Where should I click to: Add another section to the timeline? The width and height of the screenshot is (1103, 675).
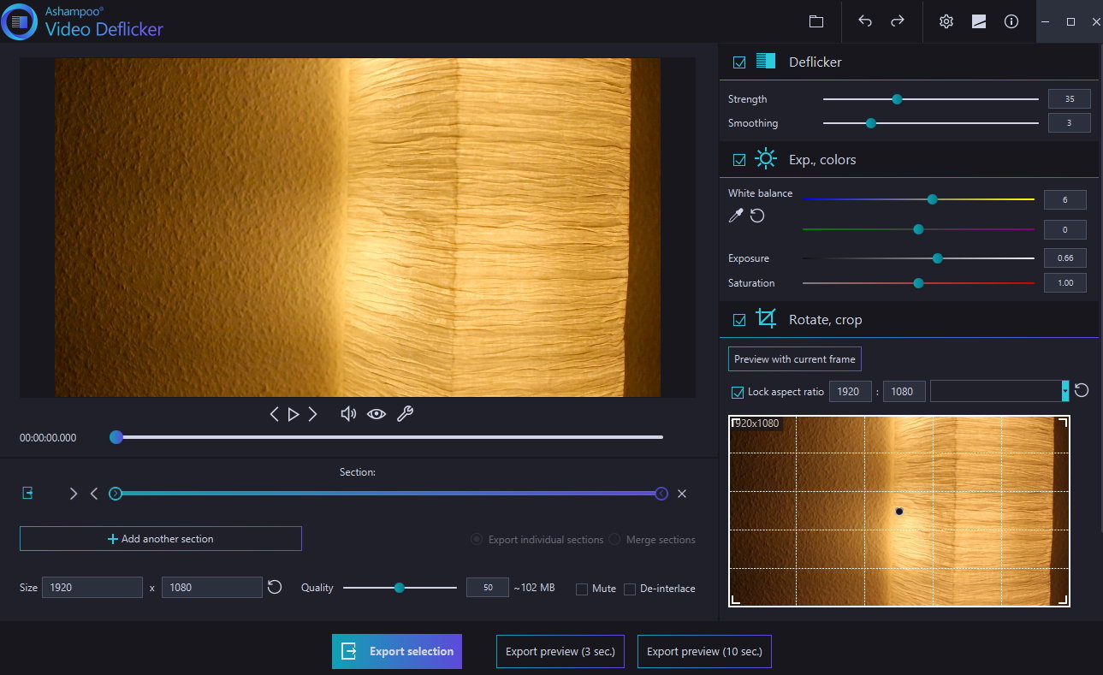tap(161, 539)
